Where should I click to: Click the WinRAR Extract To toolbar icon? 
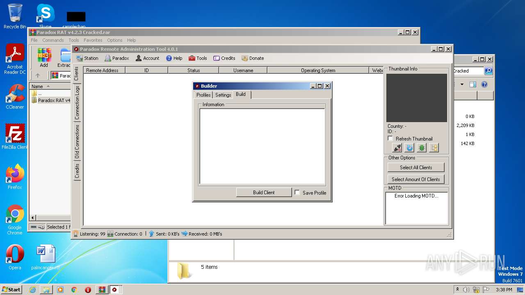click(65, 57)
